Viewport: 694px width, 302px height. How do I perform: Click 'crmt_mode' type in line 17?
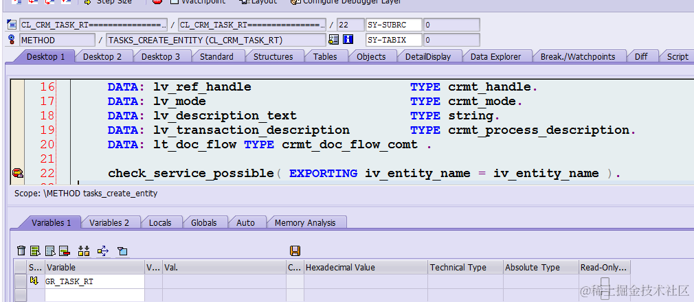tap(482, 102)
